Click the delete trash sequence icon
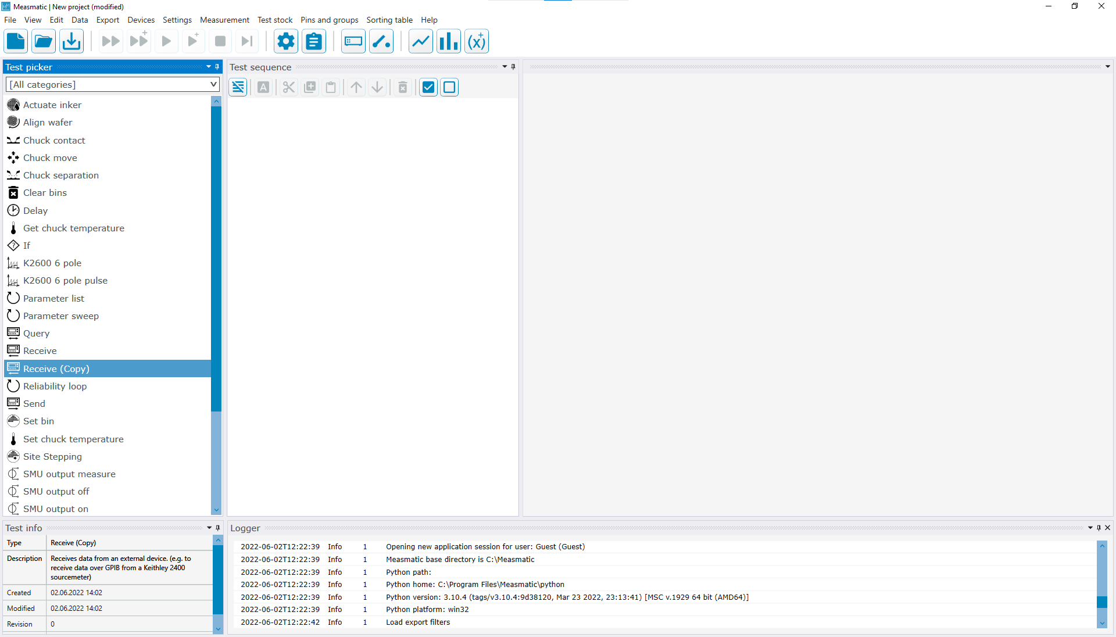Image resolution: width=1116 pixels, height=637 pixels. 403,87
